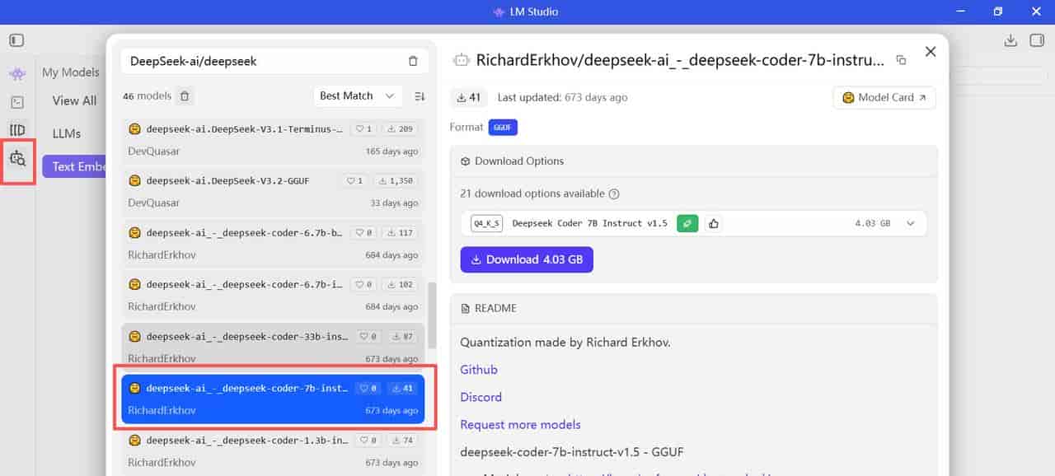1055x476 pixels.
Task: Open the Discord link in README
Action: 481,397
